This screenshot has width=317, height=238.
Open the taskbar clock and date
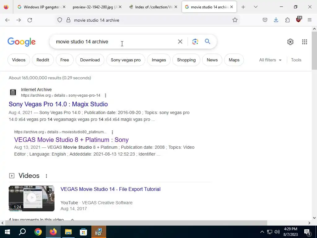(290, 232)
